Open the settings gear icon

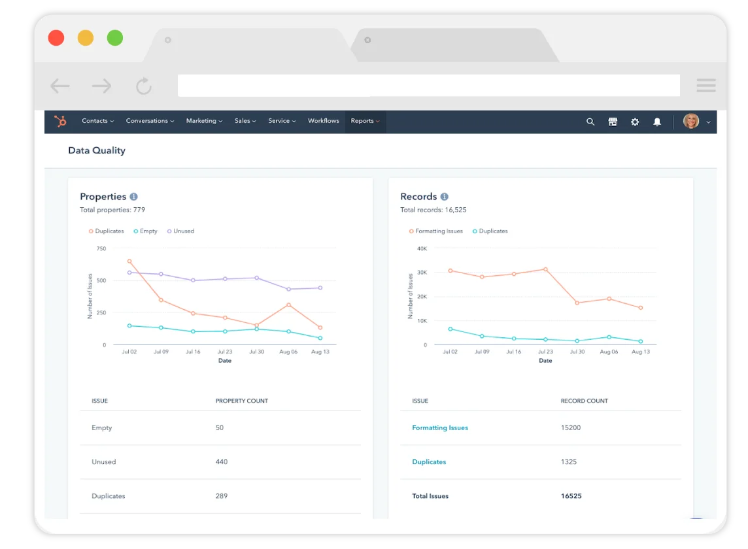pyautogui.click(x=635, y=122)
